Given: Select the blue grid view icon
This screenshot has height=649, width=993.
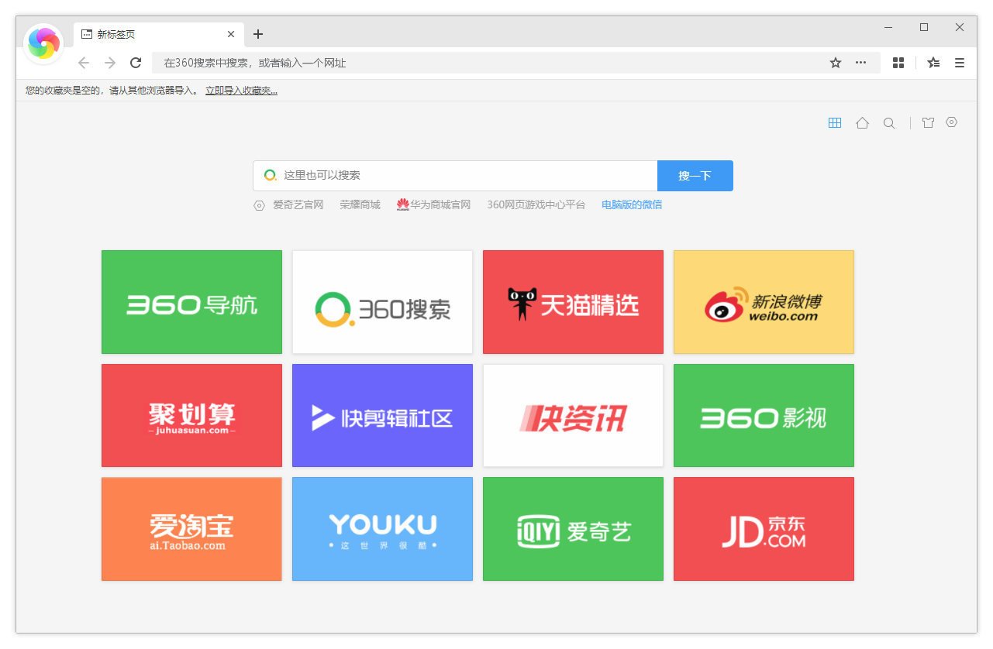Looking at the screenshot, I should pos(835,122).
